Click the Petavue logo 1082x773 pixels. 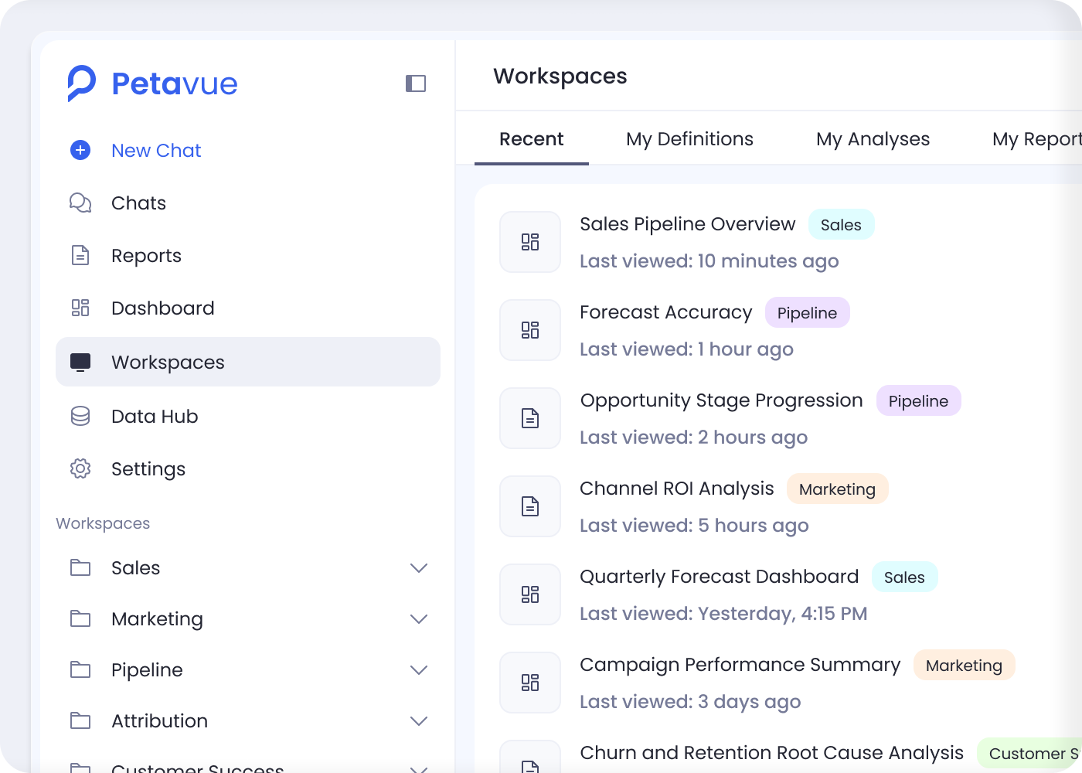click(x=152, y=83)
